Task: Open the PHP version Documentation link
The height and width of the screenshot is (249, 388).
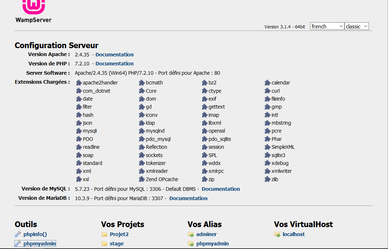Action: pos(115,64)
